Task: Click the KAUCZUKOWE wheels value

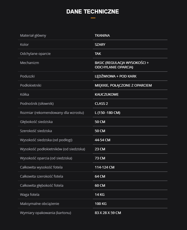Action: point(107,95)
